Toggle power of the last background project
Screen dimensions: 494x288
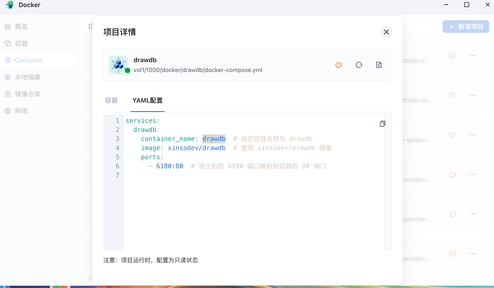(x=452, y=253)
